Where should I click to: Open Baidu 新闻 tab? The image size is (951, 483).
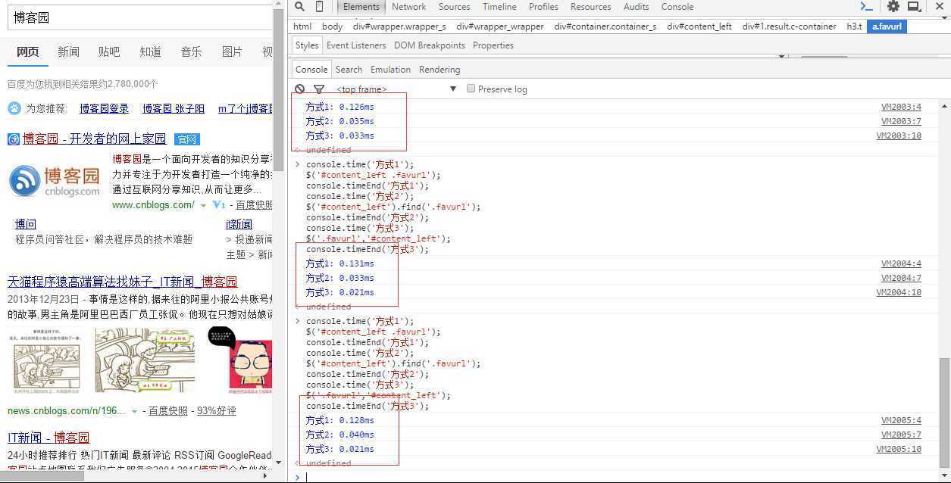pos(68,51)
